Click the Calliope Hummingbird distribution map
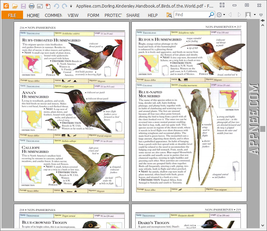This screenshot has width=267, height=231. [31, 175]
